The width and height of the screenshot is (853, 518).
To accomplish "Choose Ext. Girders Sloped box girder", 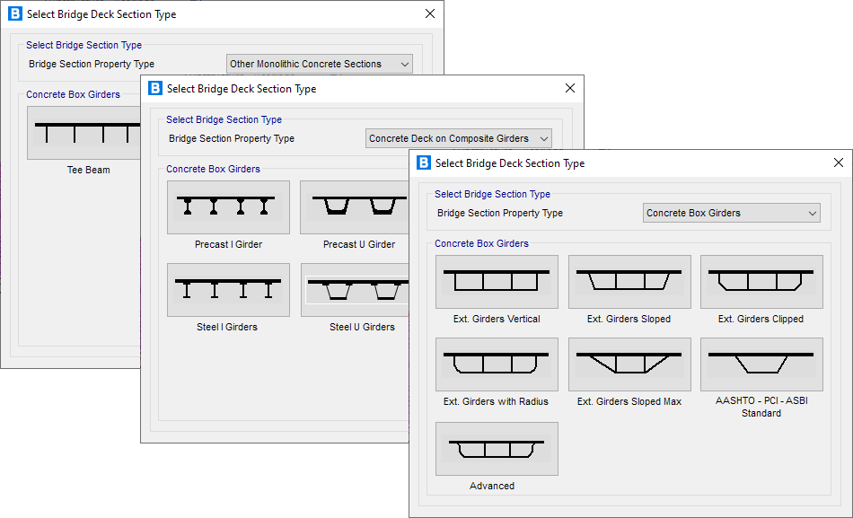I will 629,282.
